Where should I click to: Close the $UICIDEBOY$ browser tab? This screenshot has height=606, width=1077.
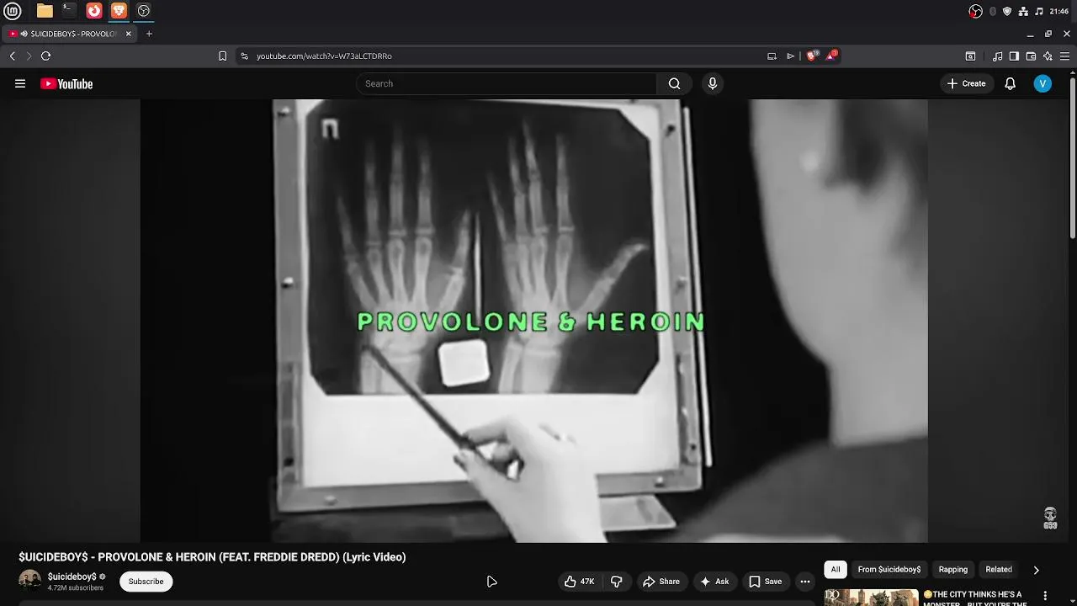coord(129,34)
